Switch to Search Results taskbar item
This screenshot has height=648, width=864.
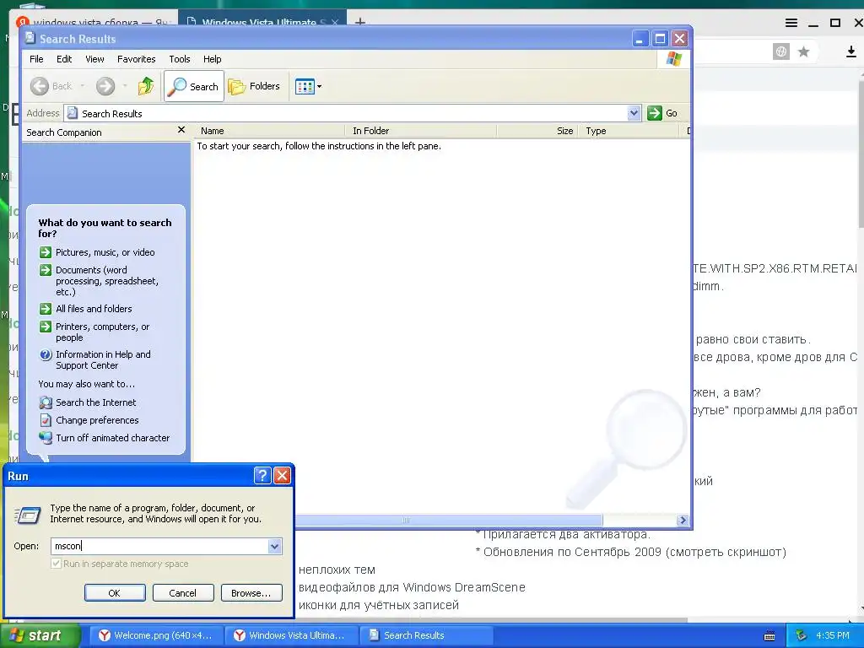coord(426,635)
